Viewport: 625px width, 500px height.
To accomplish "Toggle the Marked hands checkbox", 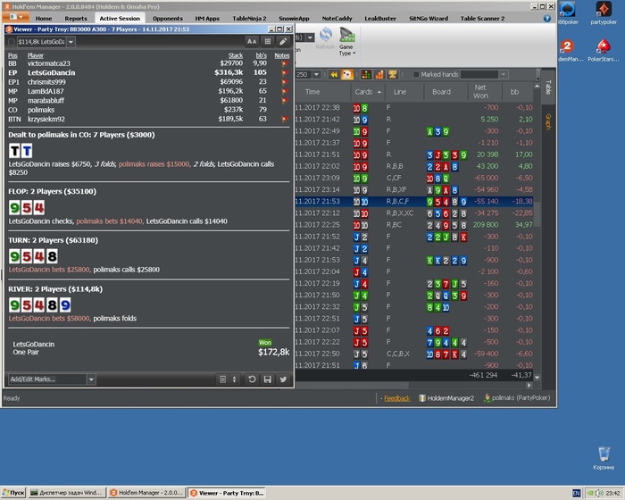I will (x=416, y=75).
